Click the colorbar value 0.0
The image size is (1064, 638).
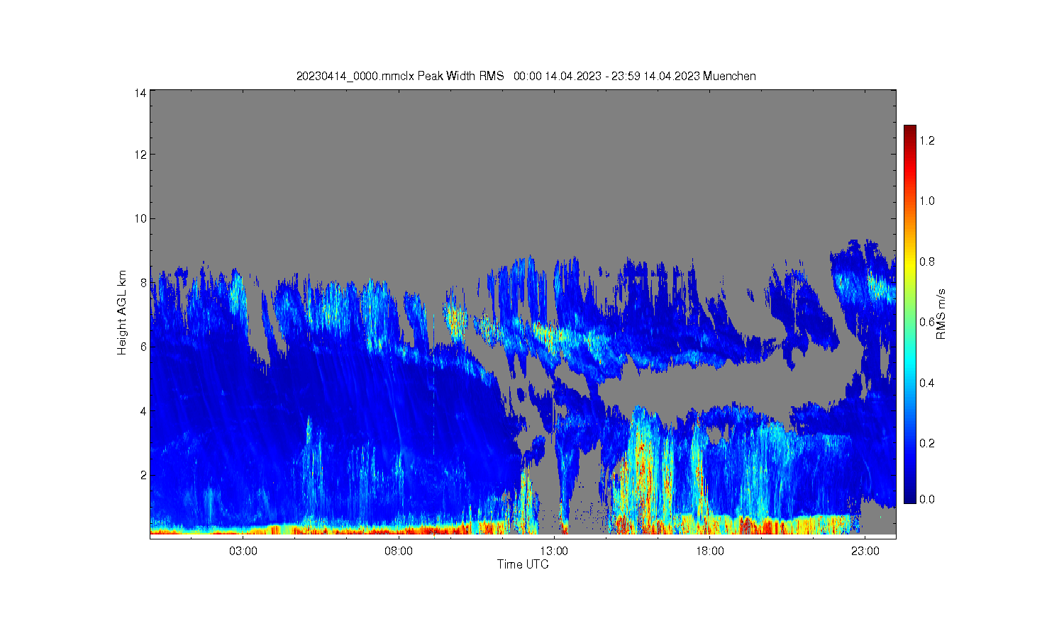927,499
